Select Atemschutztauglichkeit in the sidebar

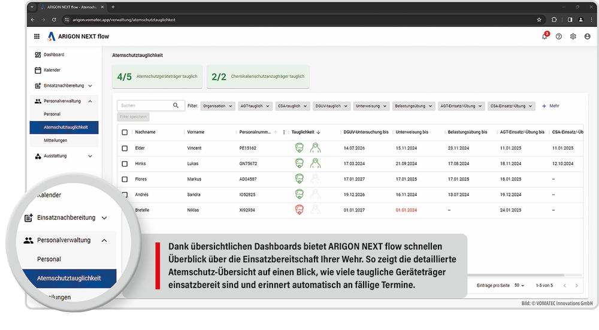click(64, 127)
